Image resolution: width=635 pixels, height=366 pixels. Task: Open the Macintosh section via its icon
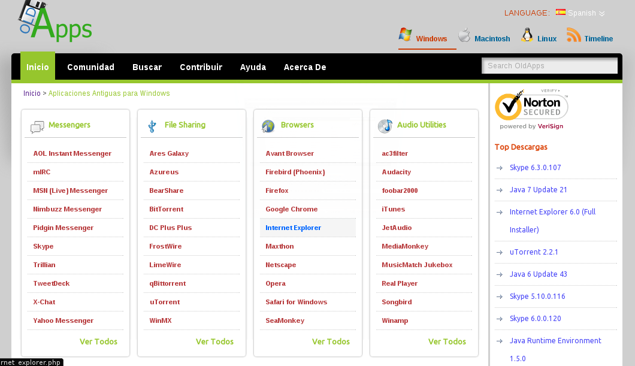pos(463,34)
